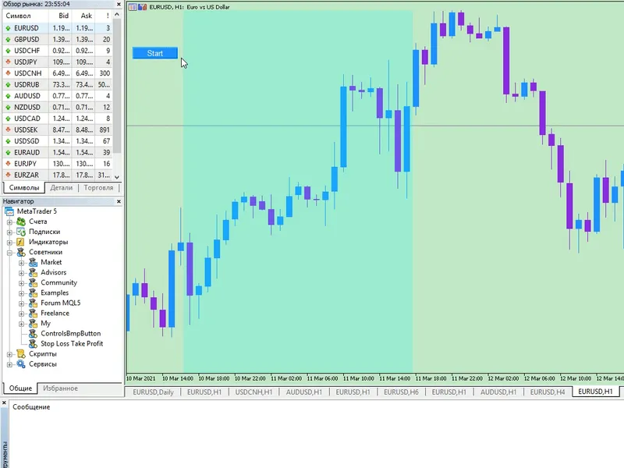This screenshot has width=624, height=468.
Task: Click the Сервисы gear icon
Action: point(21,363)
